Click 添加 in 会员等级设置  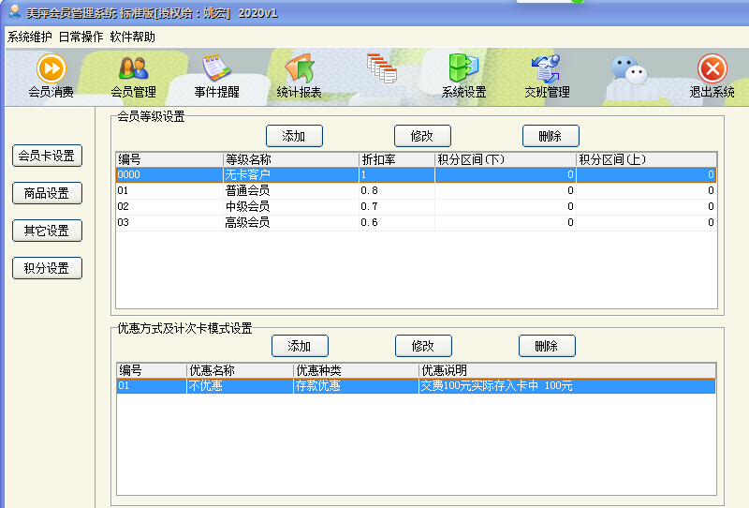point(294,136)
